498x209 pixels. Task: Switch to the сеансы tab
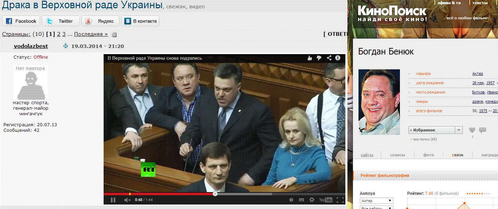click(x=398, y=155)
